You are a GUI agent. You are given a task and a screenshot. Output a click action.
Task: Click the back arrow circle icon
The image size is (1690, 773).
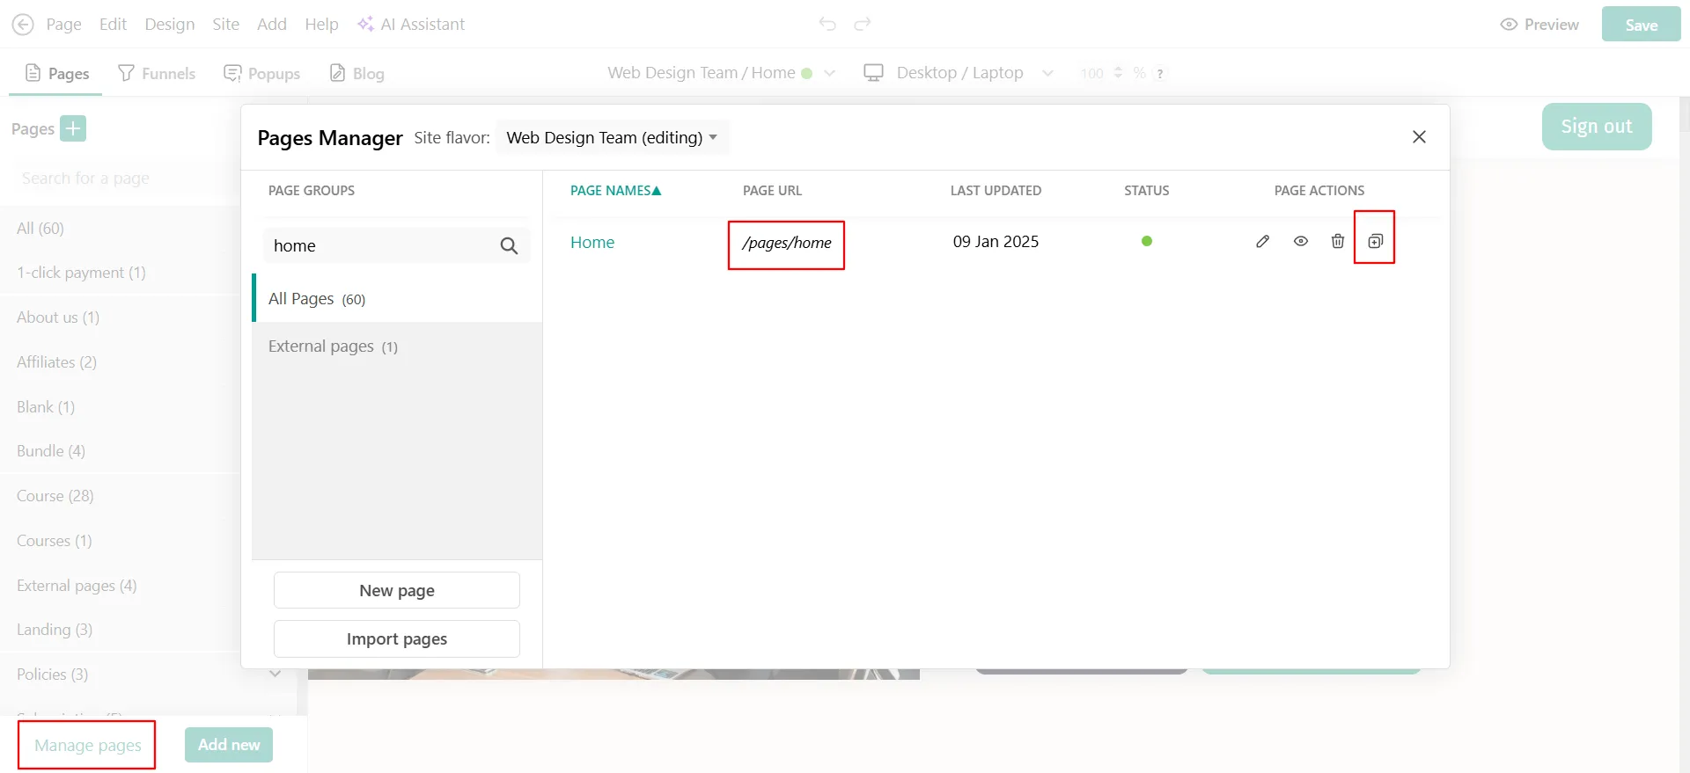click(x=23, y=25)
